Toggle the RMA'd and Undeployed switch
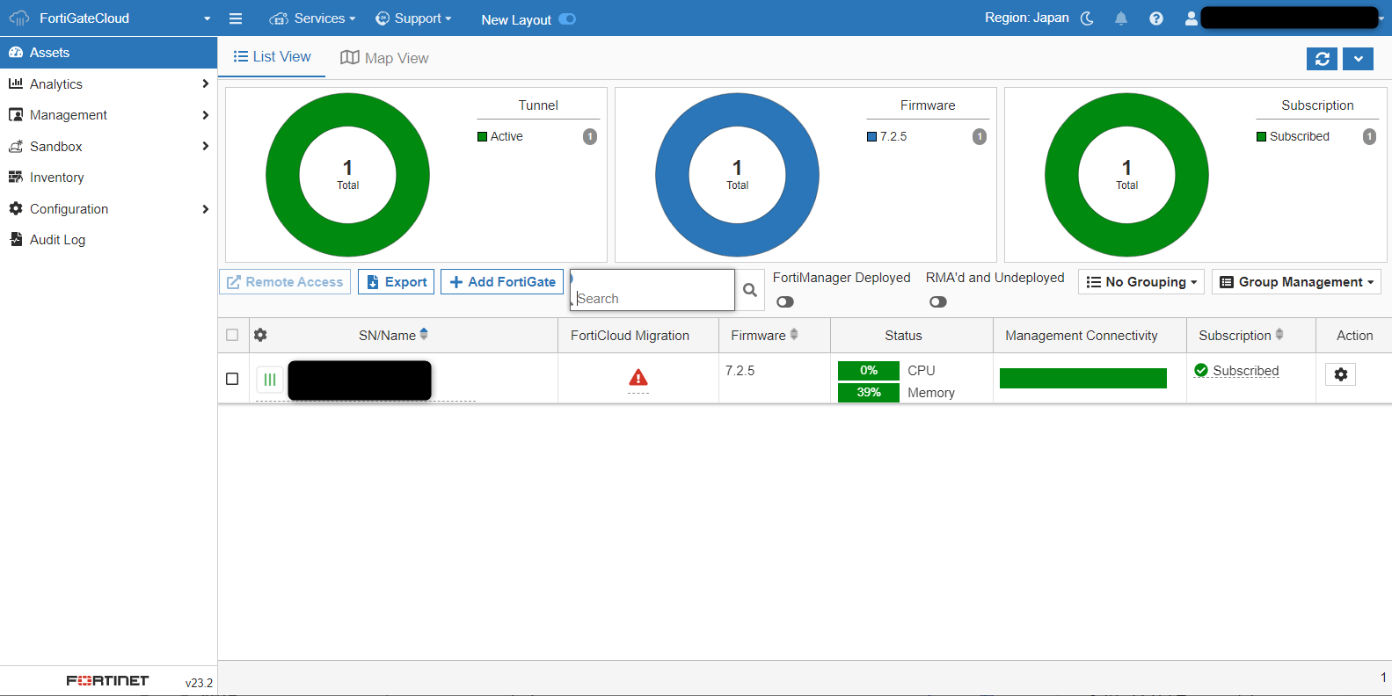Screen dimensions: 1392x696 [938, 302]
